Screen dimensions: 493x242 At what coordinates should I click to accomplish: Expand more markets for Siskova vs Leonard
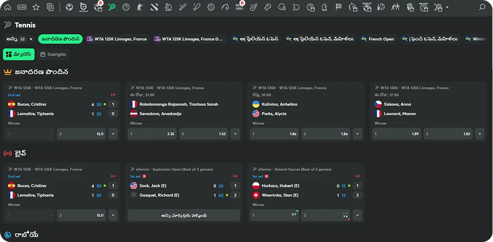pyautogui.click(x=479, y=134)
